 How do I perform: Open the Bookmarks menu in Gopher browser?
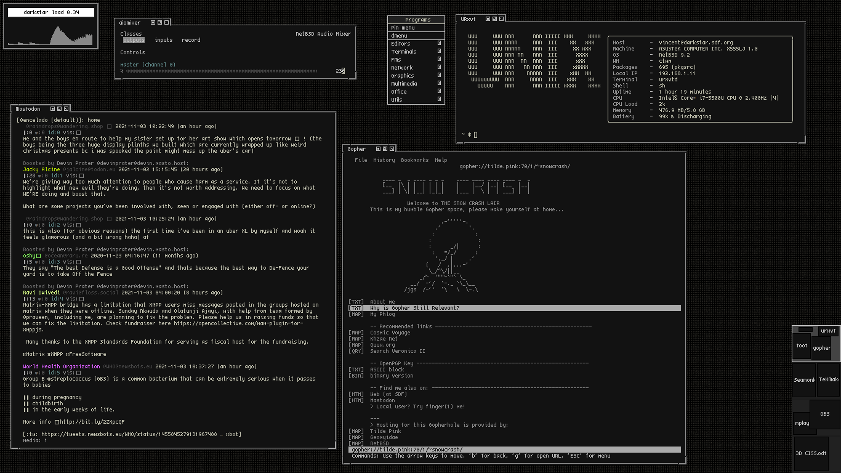click(x=414, y=160)
